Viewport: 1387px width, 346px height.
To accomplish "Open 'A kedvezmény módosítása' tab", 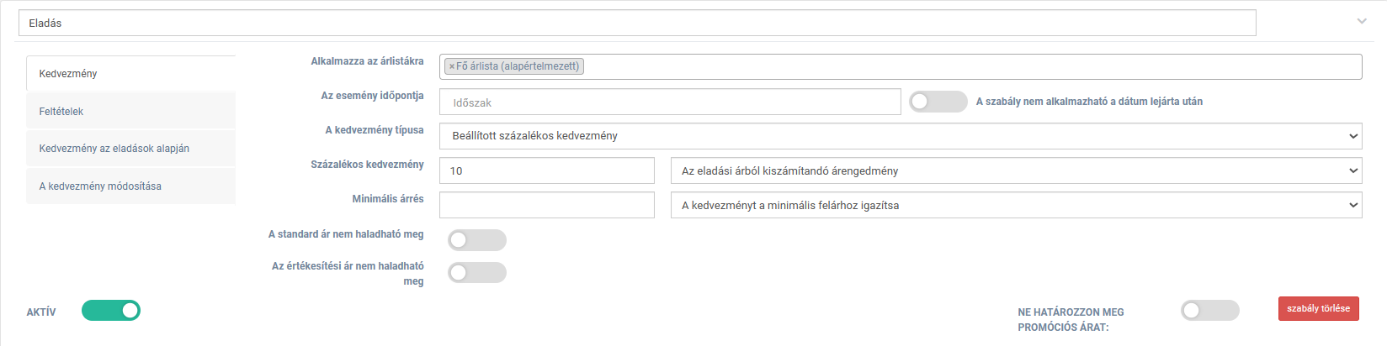I will click(130, 186).
